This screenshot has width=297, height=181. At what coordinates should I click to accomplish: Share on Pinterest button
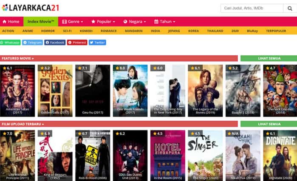click(x=77, y=42)
